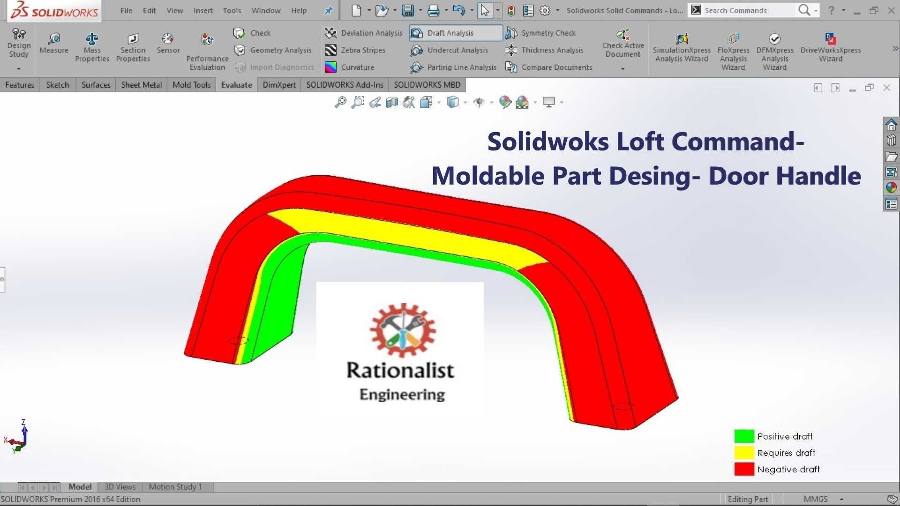Click the Zoom to Area icon

pos(357,102)
